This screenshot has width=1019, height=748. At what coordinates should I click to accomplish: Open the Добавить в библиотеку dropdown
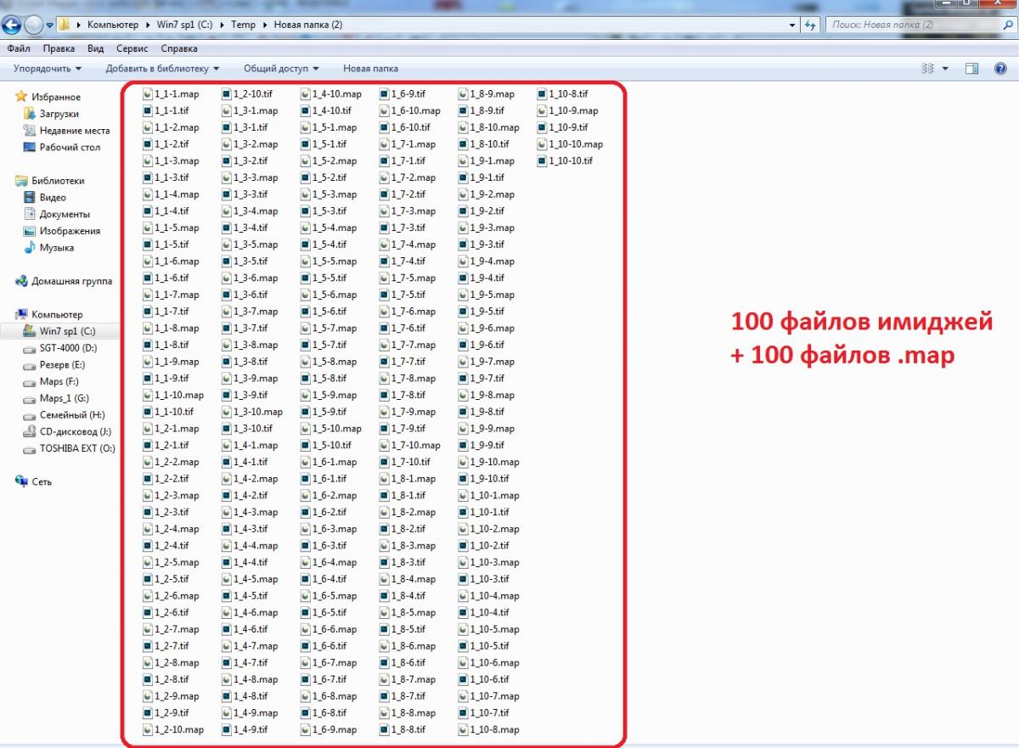click(x=162, y=69)
